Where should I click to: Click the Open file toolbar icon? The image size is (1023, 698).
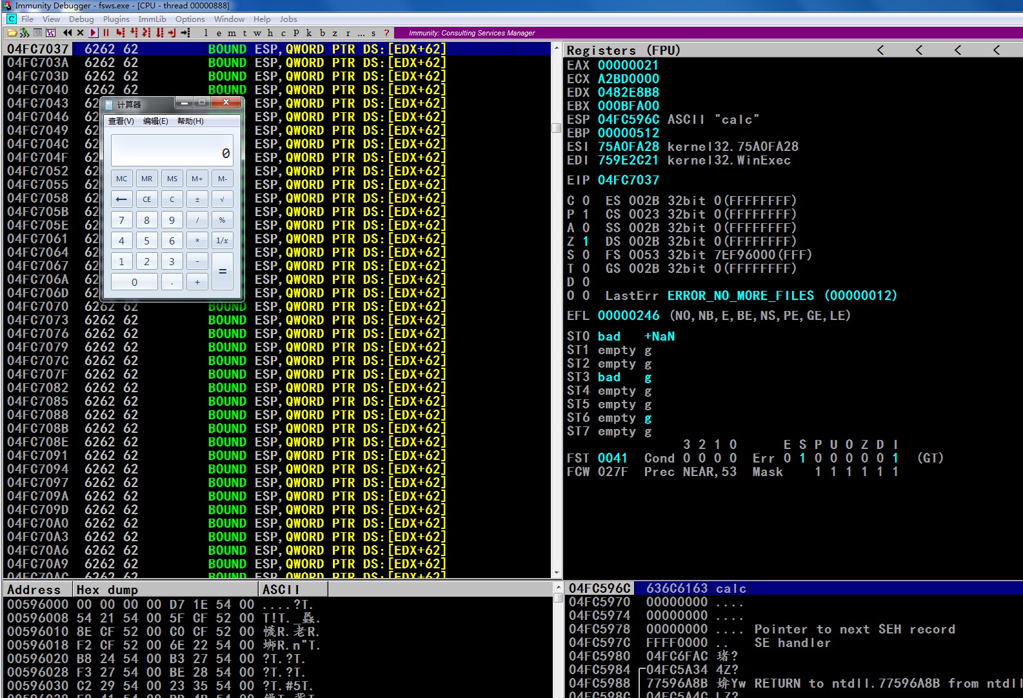[12, 33]
